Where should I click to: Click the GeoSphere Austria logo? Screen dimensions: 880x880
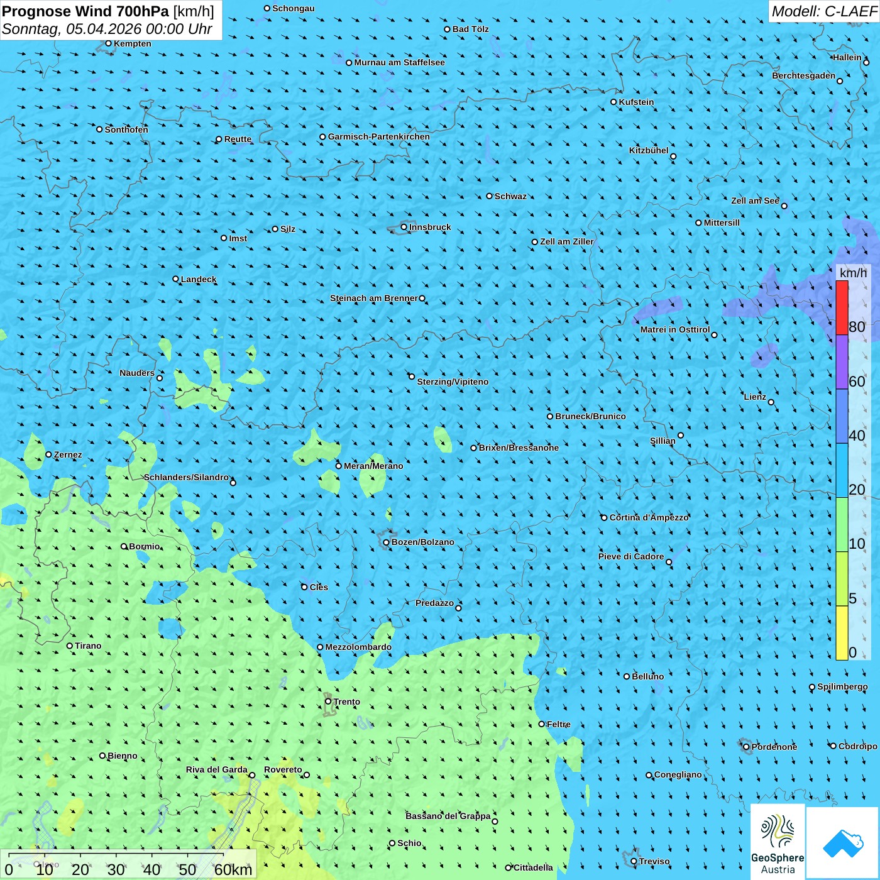778,842
